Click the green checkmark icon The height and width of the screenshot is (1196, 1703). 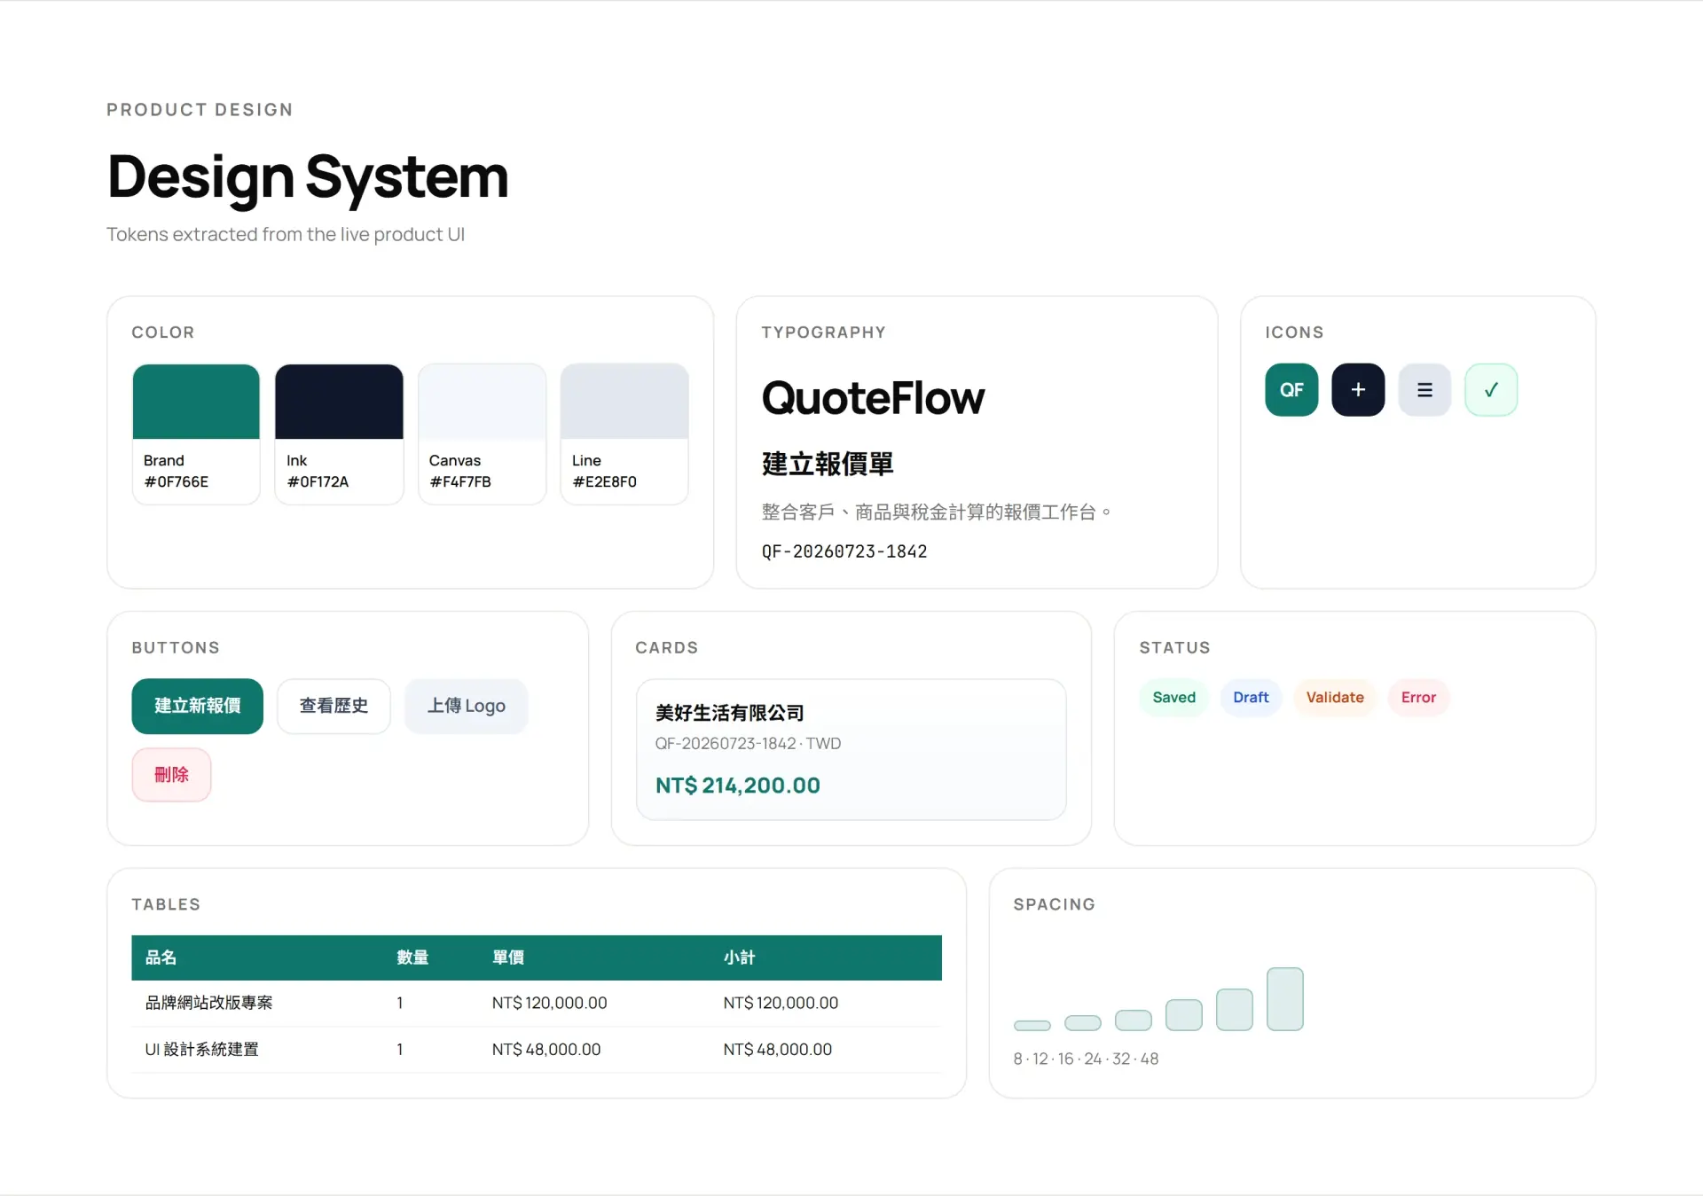tap(1491, 389)
